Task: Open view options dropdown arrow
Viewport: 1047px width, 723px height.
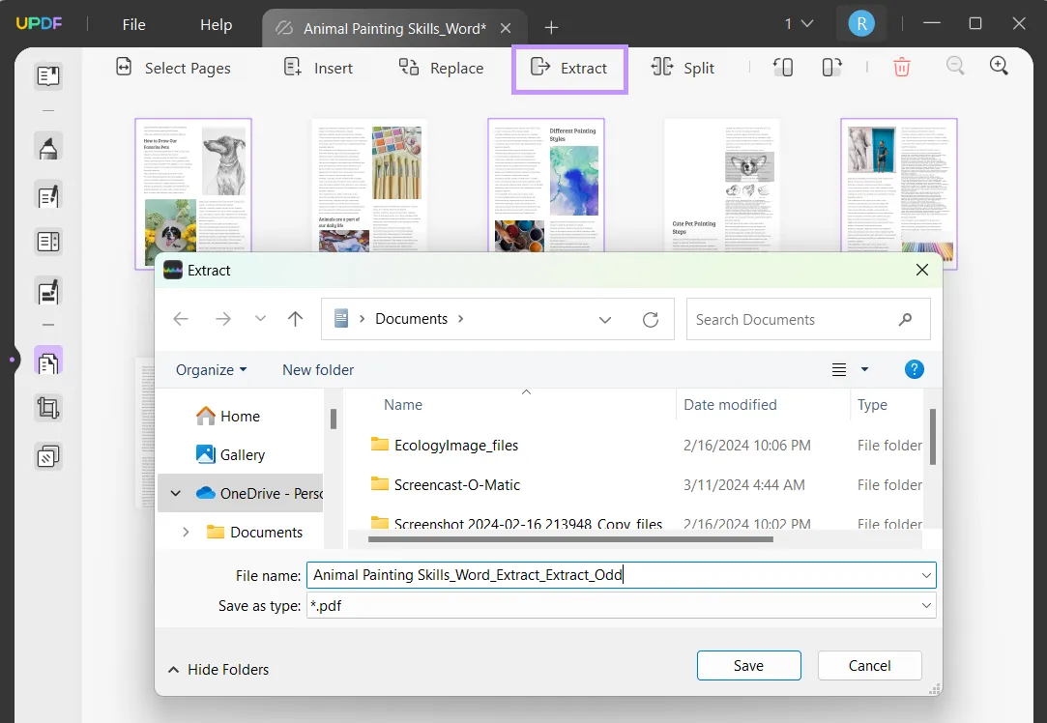Action: [x=864, y=369]
